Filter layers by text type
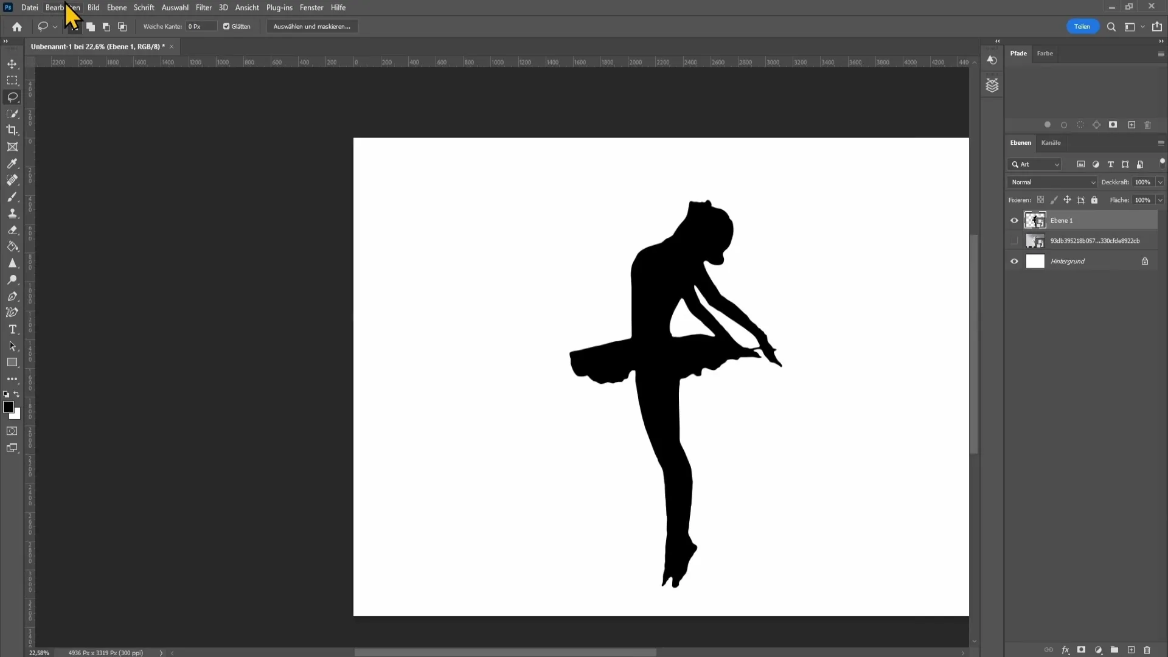 (1110, 164)
